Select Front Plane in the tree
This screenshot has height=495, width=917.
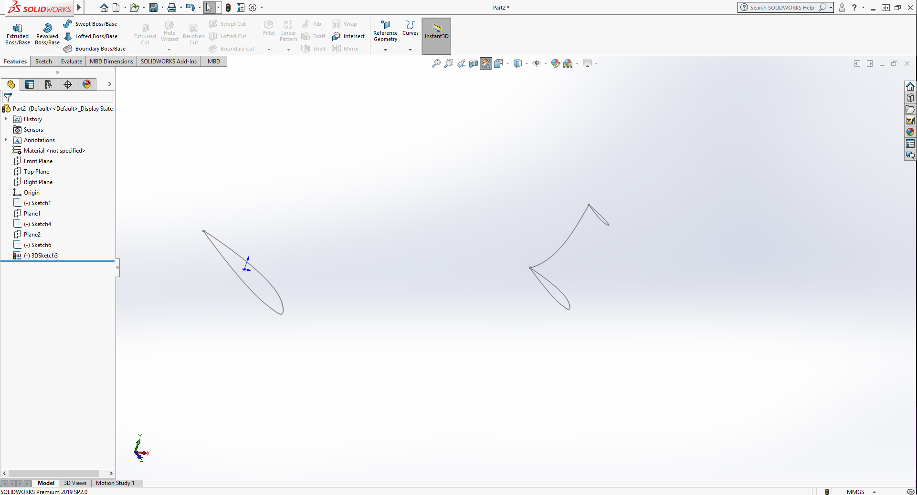click(x=33, y=161)
